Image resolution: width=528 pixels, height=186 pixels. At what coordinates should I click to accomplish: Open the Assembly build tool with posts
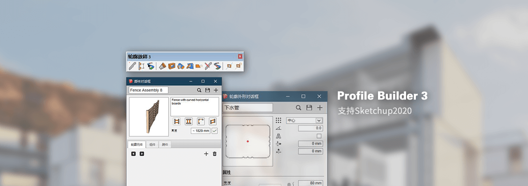pos(142,66)
